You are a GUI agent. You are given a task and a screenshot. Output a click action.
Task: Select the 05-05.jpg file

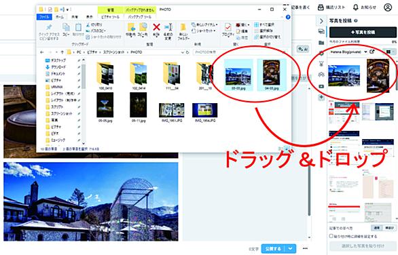click(105, 107)
